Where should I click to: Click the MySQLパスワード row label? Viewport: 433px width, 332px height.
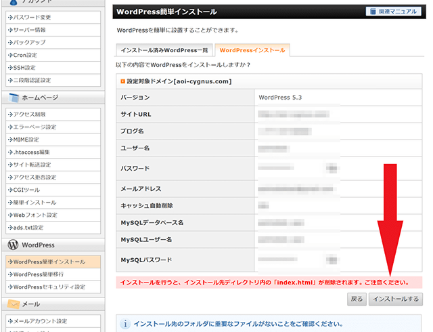(146, 260)
